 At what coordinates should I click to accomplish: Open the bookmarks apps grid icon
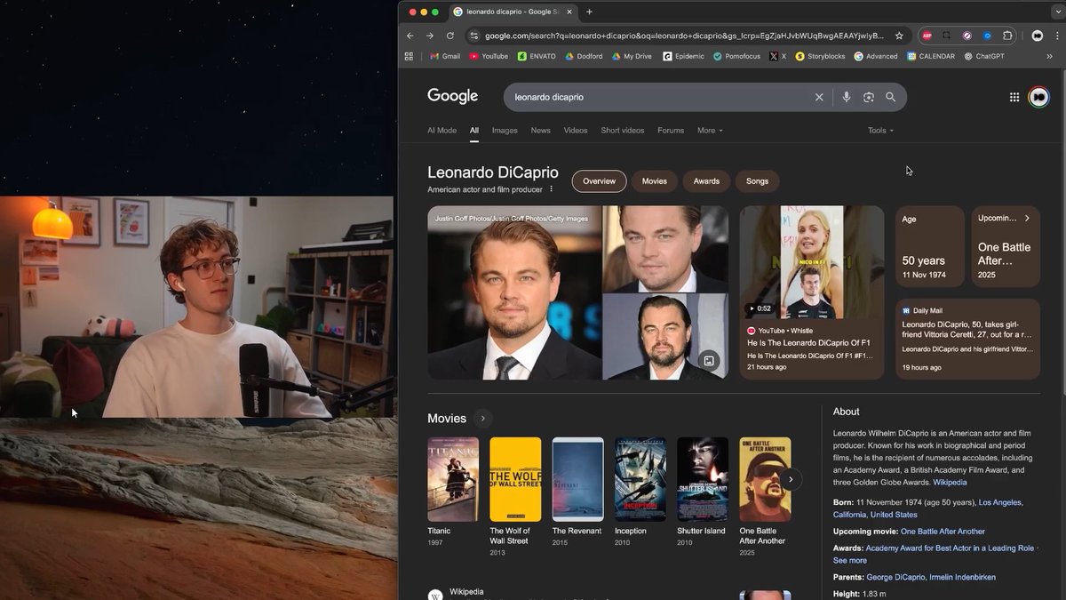[x=409, y=56]
